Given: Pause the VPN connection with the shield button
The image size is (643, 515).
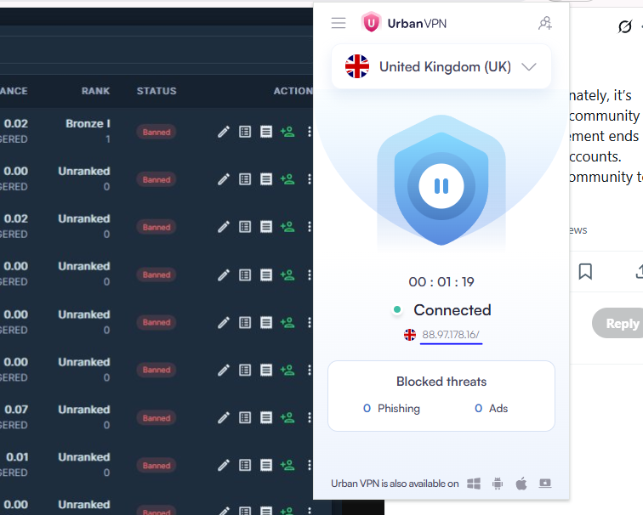Looking at the screenshot, I should pyautogui.click(x=441, y=186).
